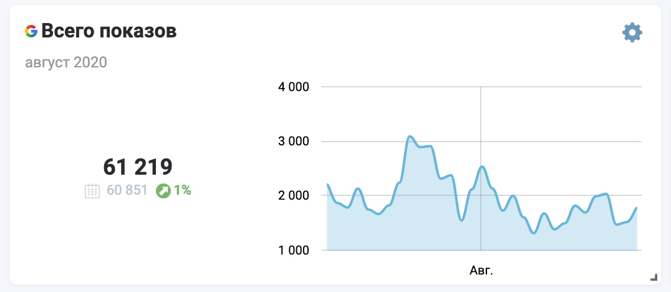Viewport: 671px width, 292px height.
Task: Click the 4 000 y-axis label
Action: coord(292,87)
